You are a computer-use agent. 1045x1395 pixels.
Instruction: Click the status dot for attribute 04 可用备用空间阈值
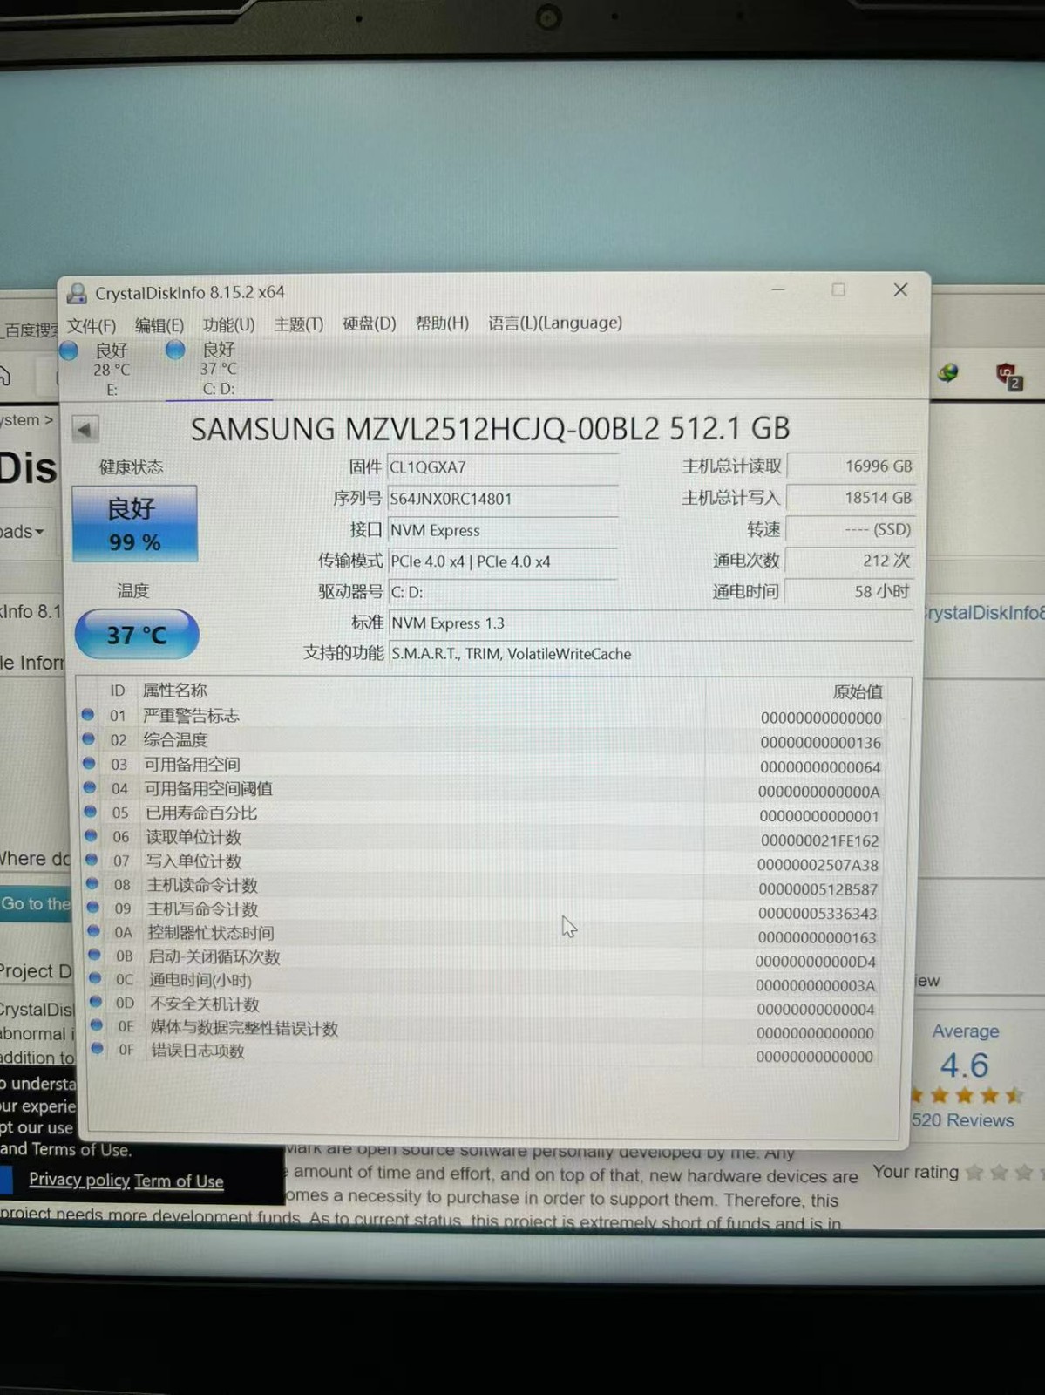pyautogui.click(x=90, y=787)
